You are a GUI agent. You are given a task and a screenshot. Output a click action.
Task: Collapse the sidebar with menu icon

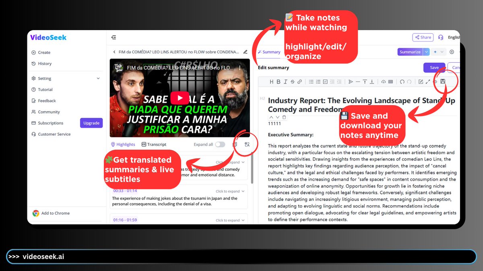point(114,37)
